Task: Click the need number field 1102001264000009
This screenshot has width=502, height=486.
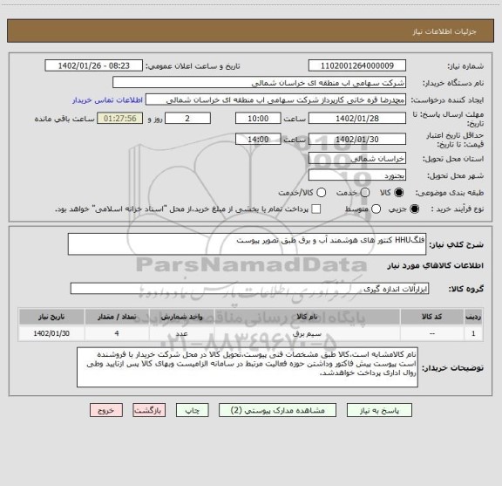Action: tap(357, 65)
